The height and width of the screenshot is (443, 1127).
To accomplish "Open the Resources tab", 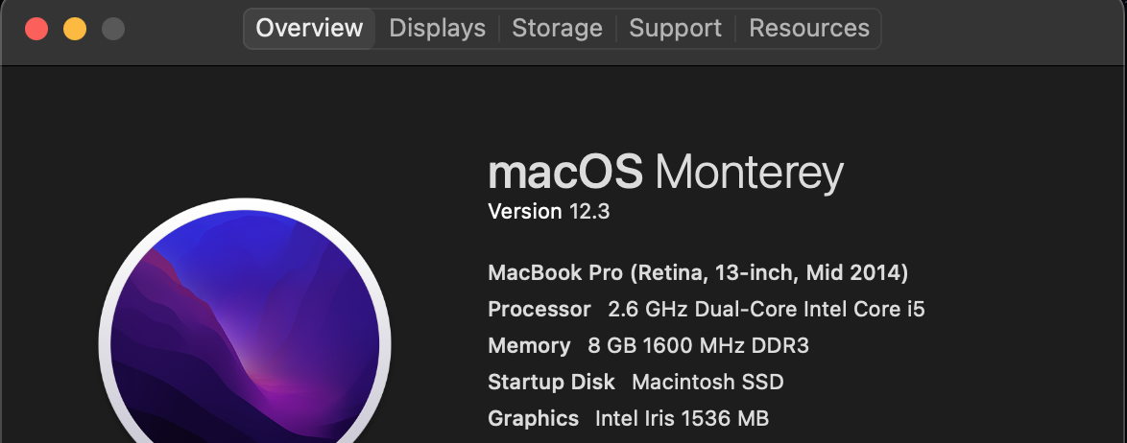I will point(809,29).
